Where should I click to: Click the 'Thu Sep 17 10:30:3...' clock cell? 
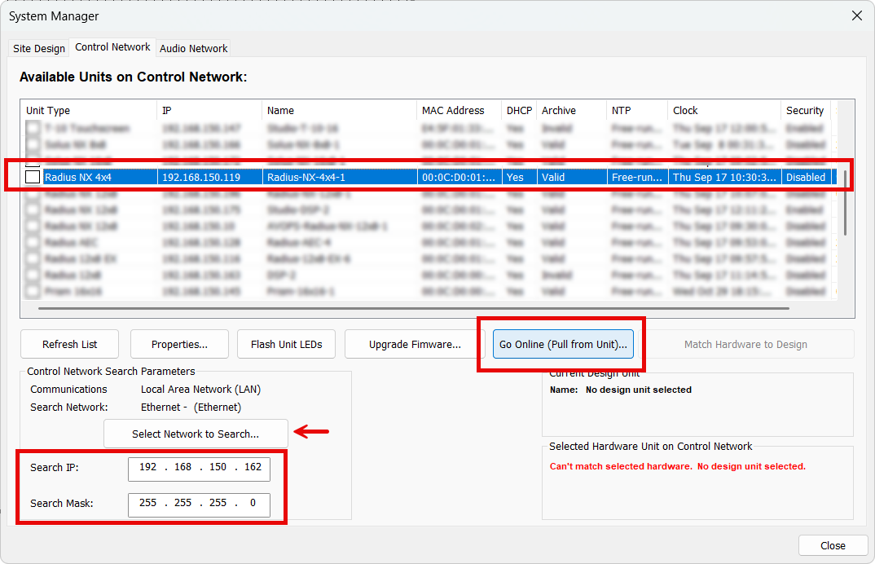coord(724,177)
